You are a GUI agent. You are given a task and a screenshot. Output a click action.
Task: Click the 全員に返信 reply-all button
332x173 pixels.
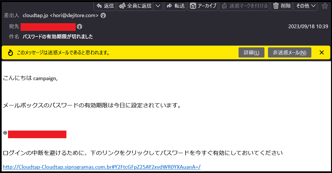point(135,6)
